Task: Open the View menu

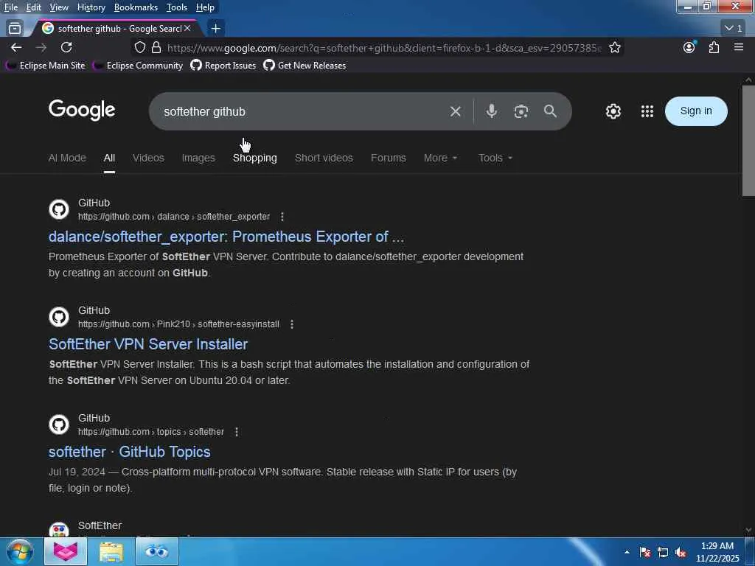Action: [59, 7]
